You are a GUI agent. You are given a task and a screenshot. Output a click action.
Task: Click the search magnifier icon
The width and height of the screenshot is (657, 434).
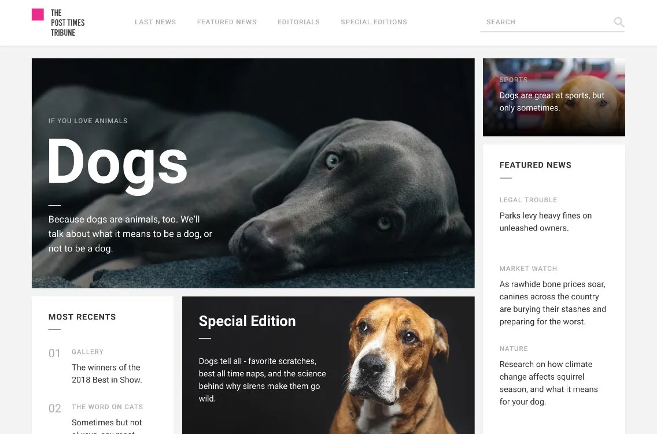[x=619, y=22]
